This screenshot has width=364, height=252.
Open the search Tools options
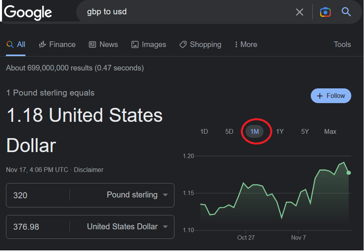pos(342,45)
